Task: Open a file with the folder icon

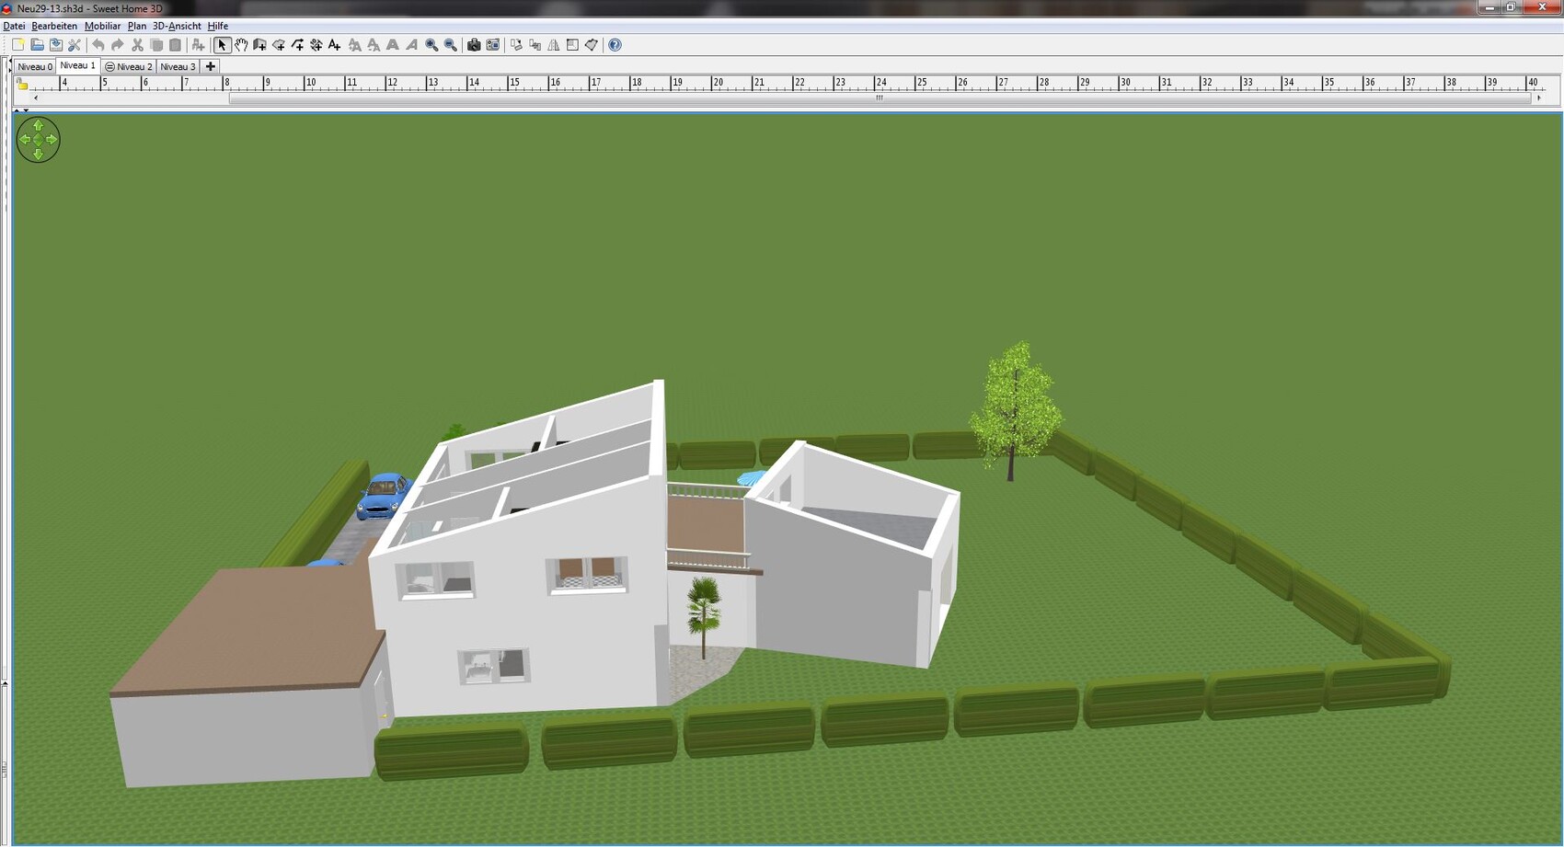Action: click(37, 45)
